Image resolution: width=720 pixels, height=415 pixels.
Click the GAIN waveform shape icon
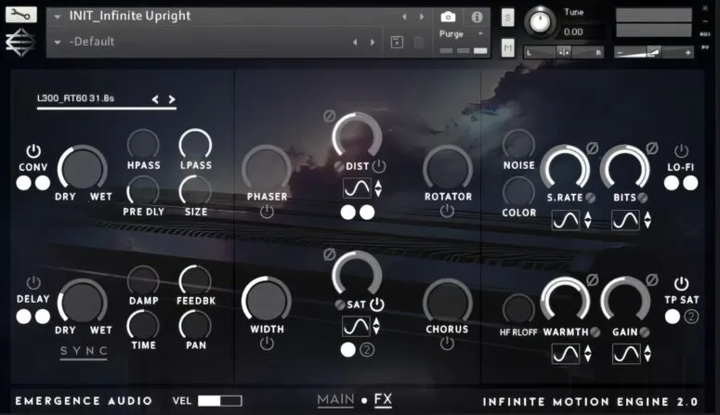tap(626, 354)
